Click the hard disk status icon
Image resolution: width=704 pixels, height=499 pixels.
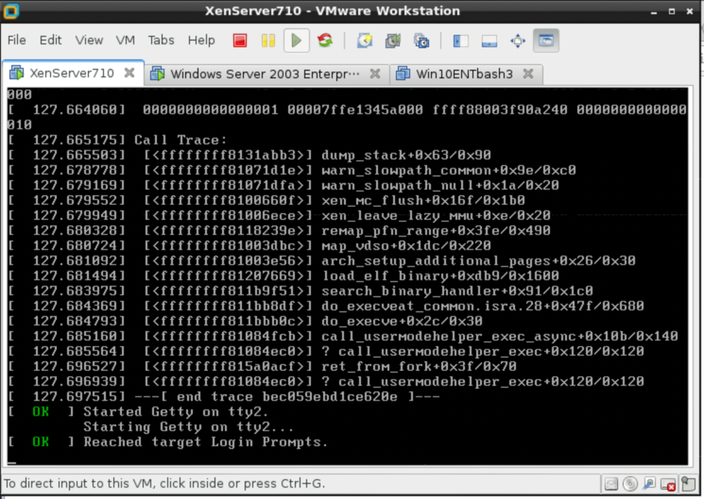tap(611, 484)
